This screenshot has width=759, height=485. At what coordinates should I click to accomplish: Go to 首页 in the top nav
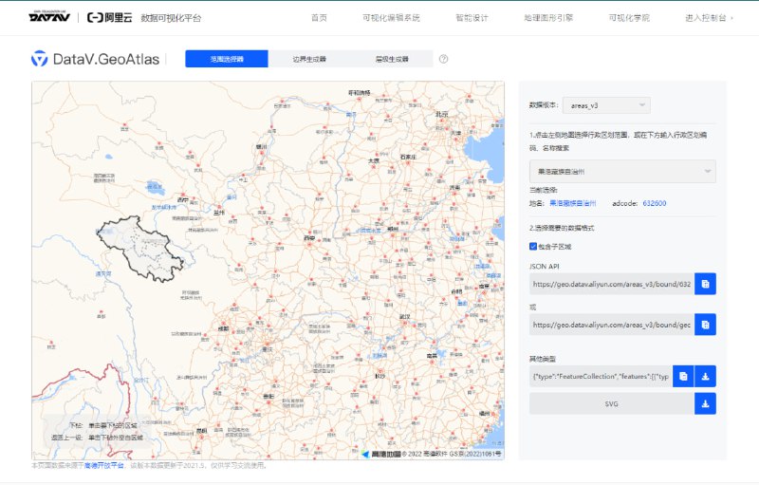(319, 18)
